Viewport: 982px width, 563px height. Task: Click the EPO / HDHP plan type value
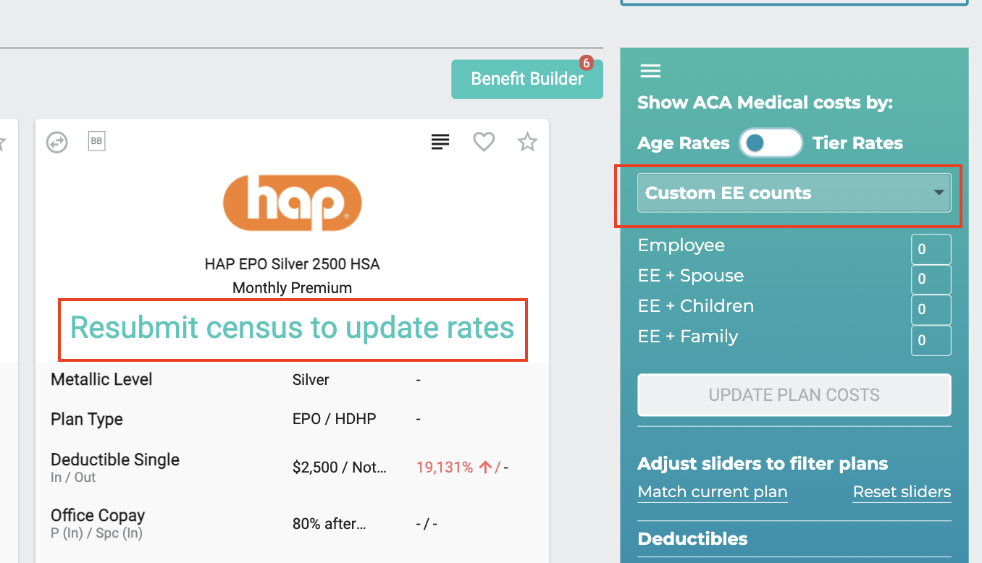coord(335,419)
